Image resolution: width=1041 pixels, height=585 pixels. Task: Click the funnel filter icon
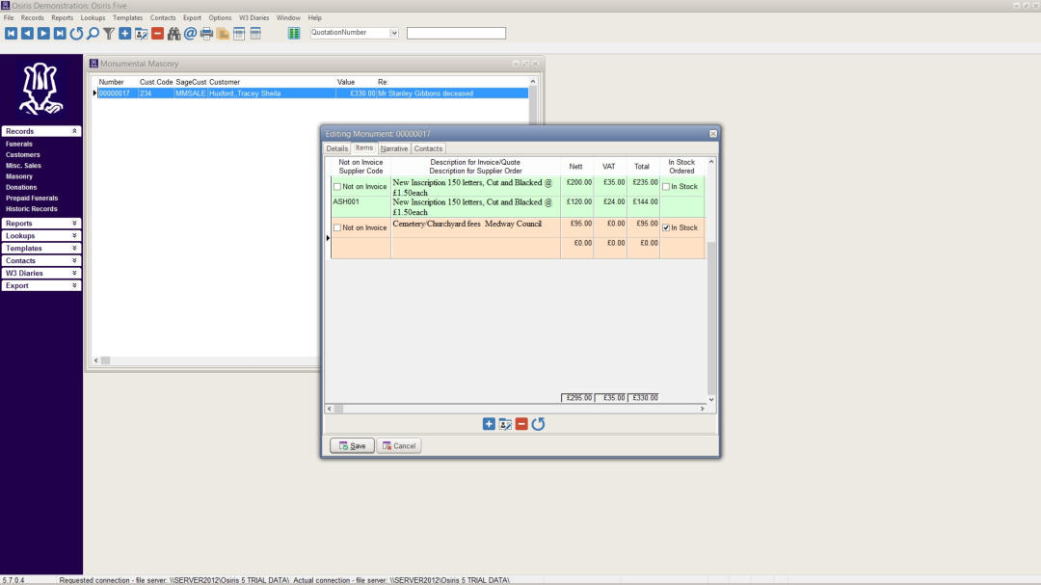pyautogui.click(x=109, y=34)
